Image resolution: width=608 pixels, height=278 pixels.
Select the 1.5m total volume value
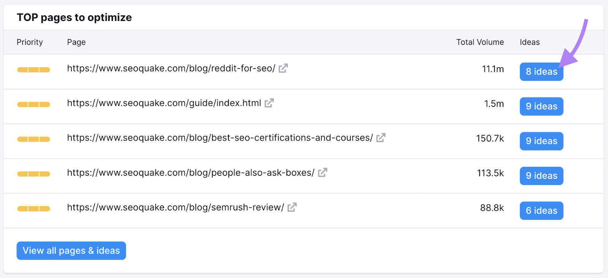494,104
